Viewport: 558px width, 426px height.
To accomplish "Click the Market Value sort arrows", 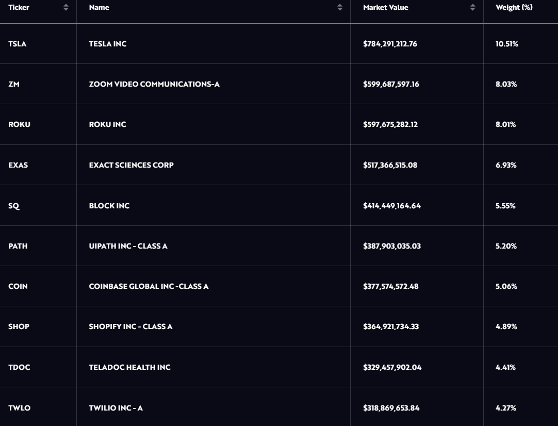I will tap(472, 8).
